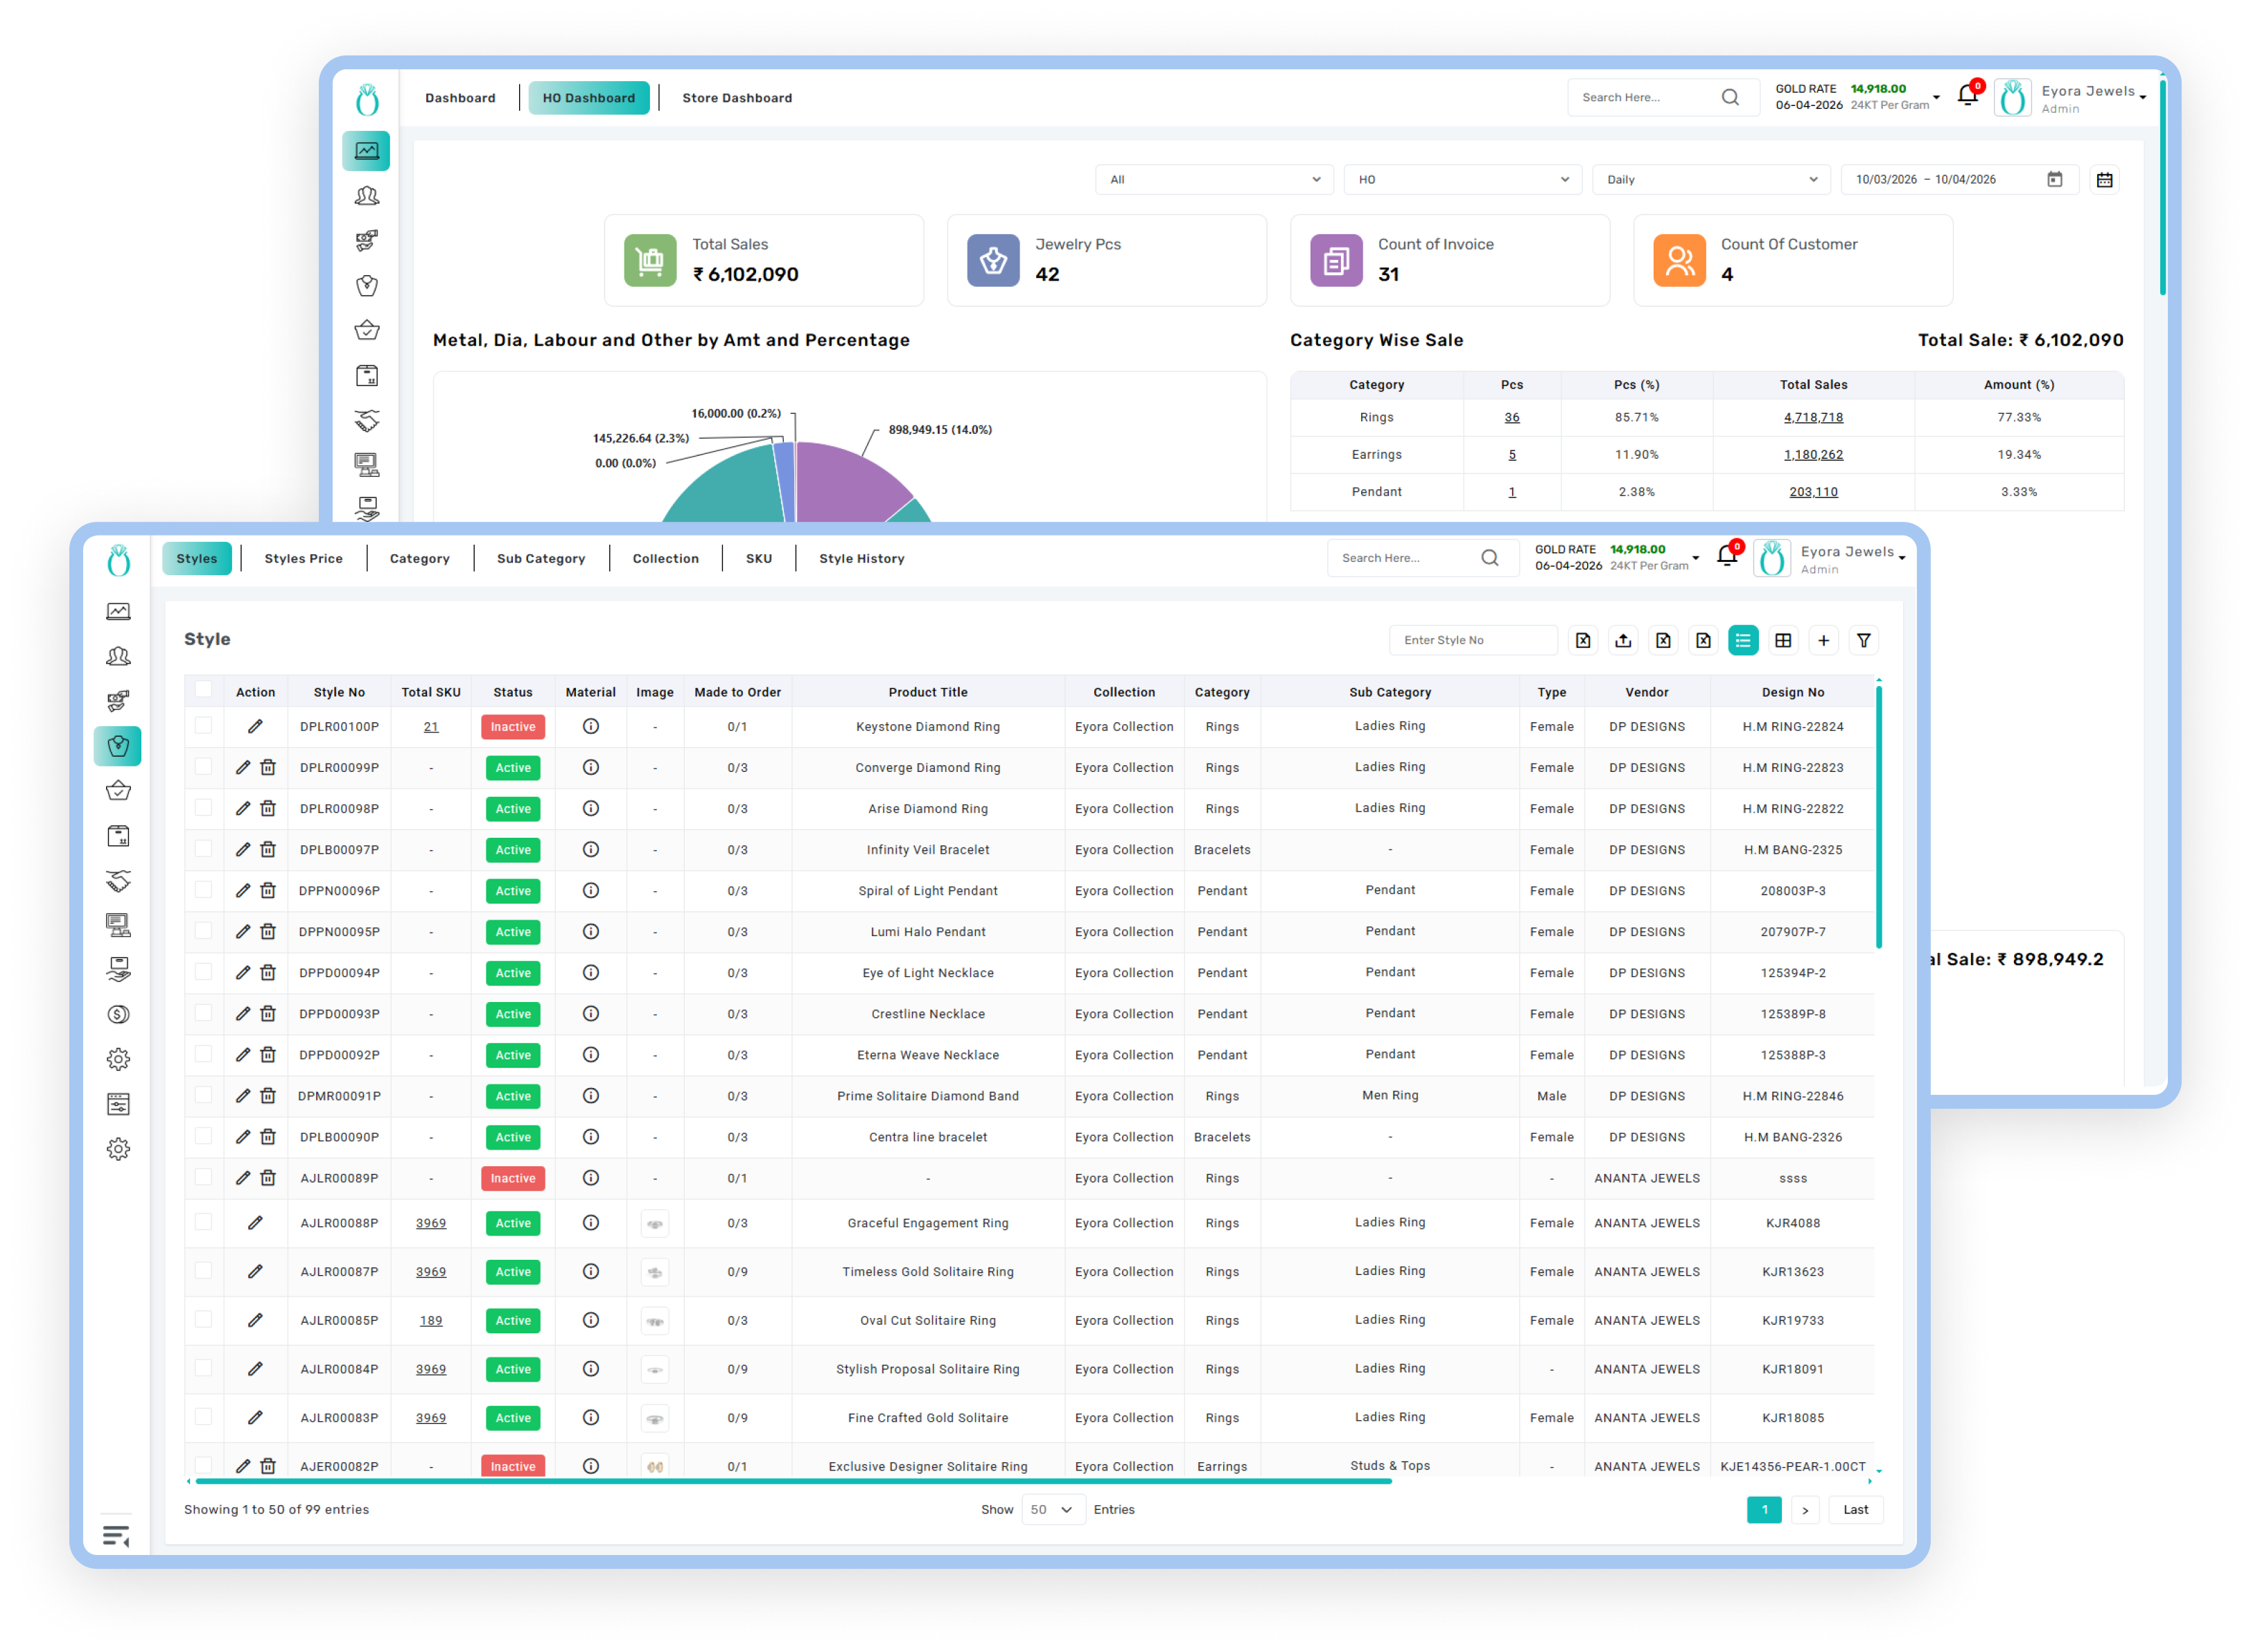Click the filter funnel icon in Style toolbar
The image size is (2251, 1652).
tap(1863, 640)
